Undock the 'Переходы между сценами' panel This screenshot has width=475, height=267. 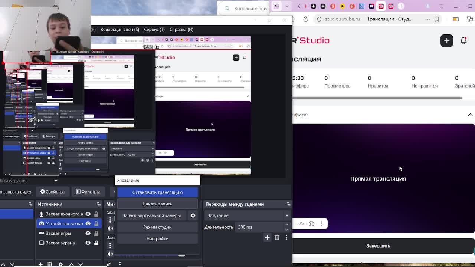click(288, 204)
